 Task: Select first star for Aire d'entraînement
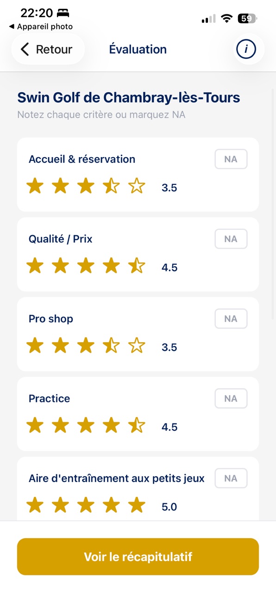coord(35,506)
